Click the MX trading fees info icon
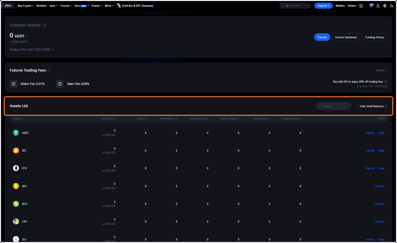Screen dimensions: 397x243 point(386,82)
